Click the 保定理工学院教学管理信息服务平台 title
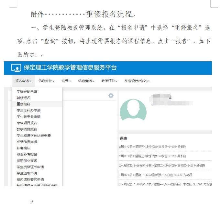This screenshot has height=204, width=221. tap(70, 68)
